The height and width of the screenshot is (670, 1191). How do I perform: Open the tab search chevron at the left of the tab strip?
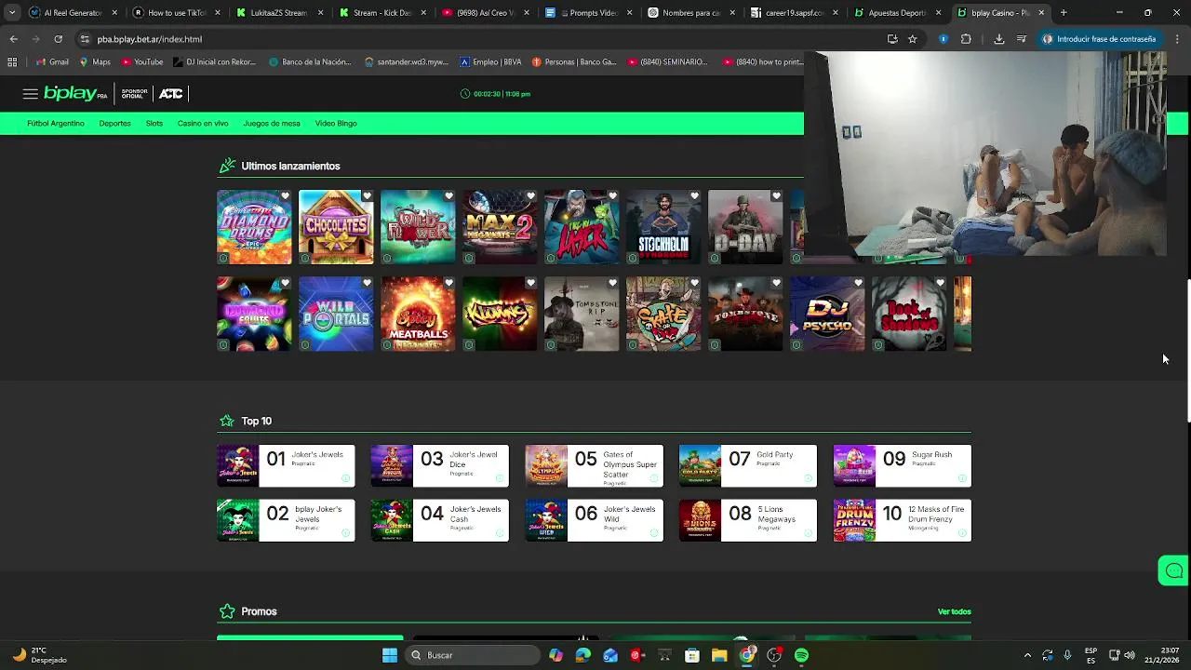click(x=11, y=13)
